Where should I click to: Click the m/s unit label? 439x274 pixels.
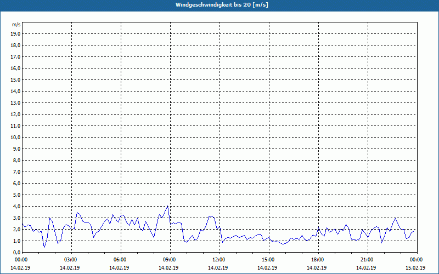pyautogui.click(x=16, y=25)
